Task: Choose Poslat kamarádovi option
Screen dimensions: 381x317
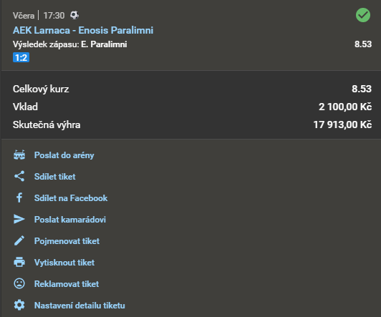Action: click(x=70, y=220)
